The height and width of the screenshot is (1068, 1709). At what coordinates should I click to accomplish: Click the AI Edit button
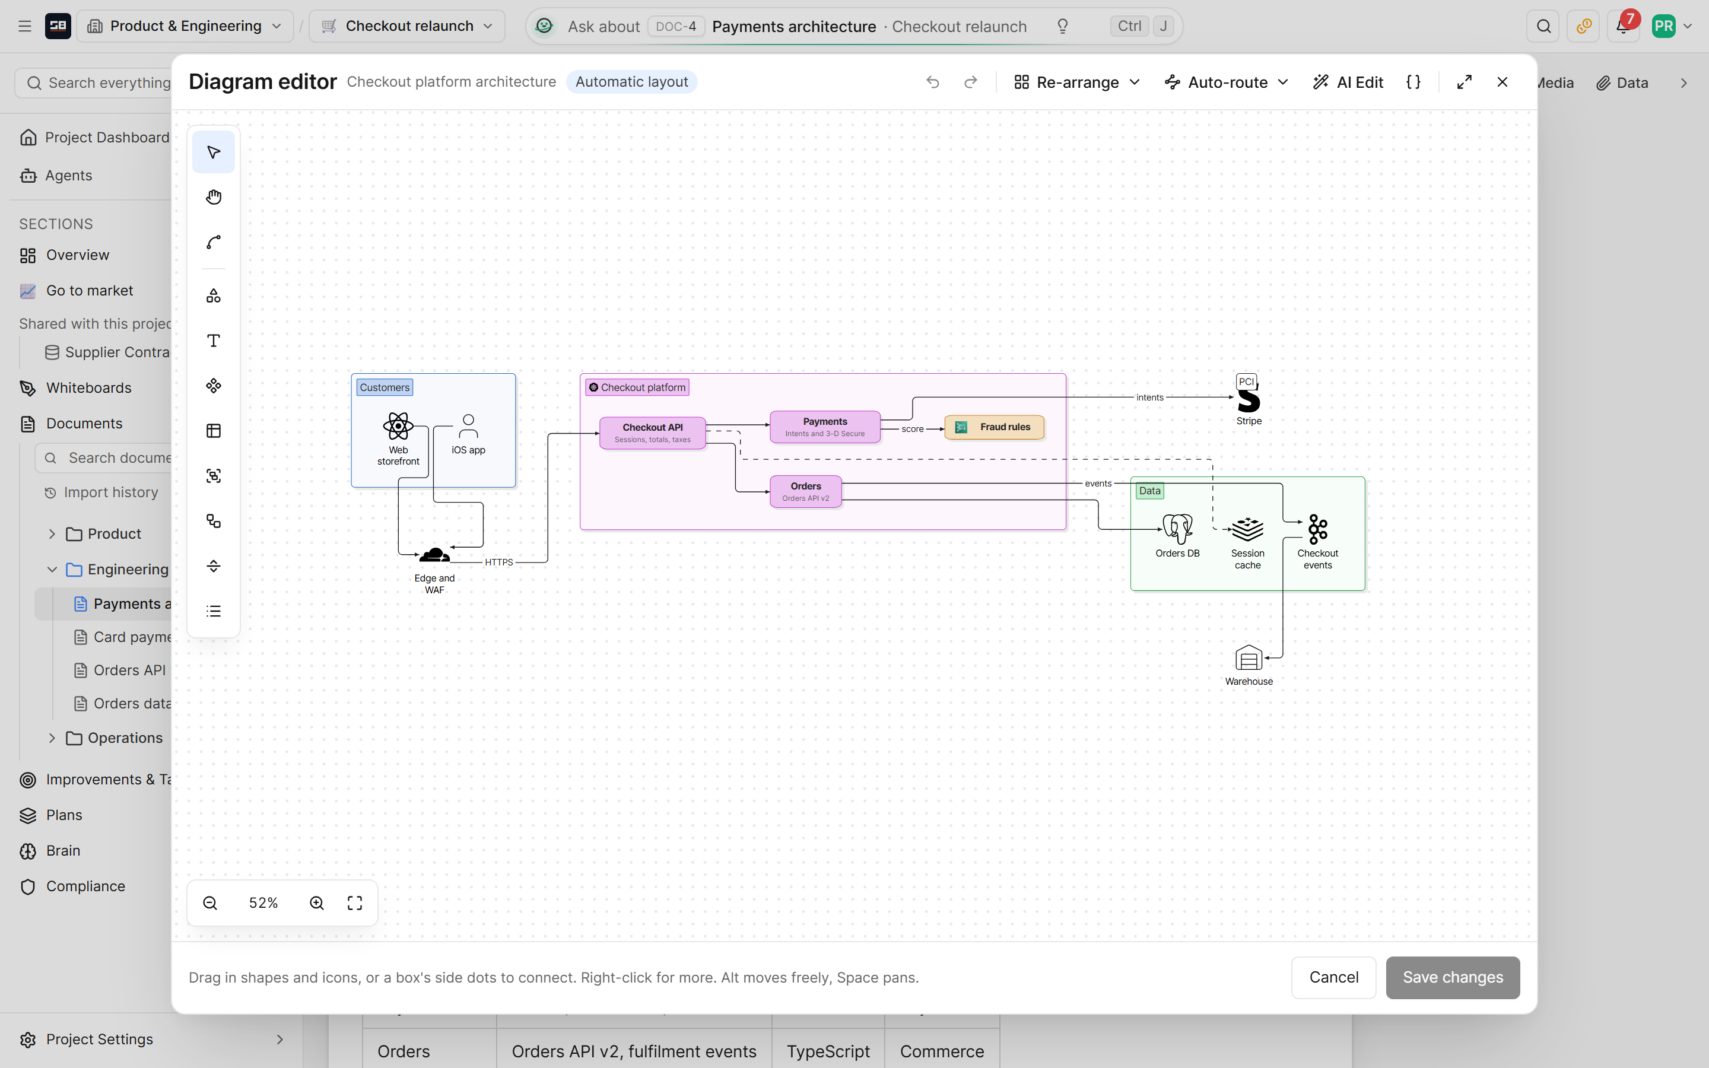[x=1348, y=82]
